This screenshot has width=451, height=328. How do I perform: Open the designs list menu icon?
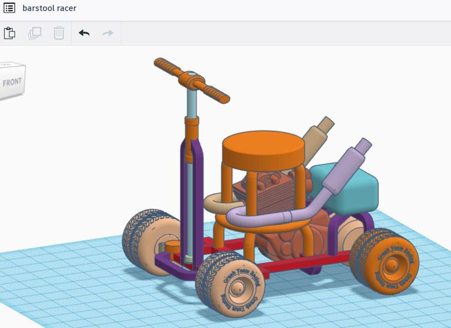coord(9,8)
